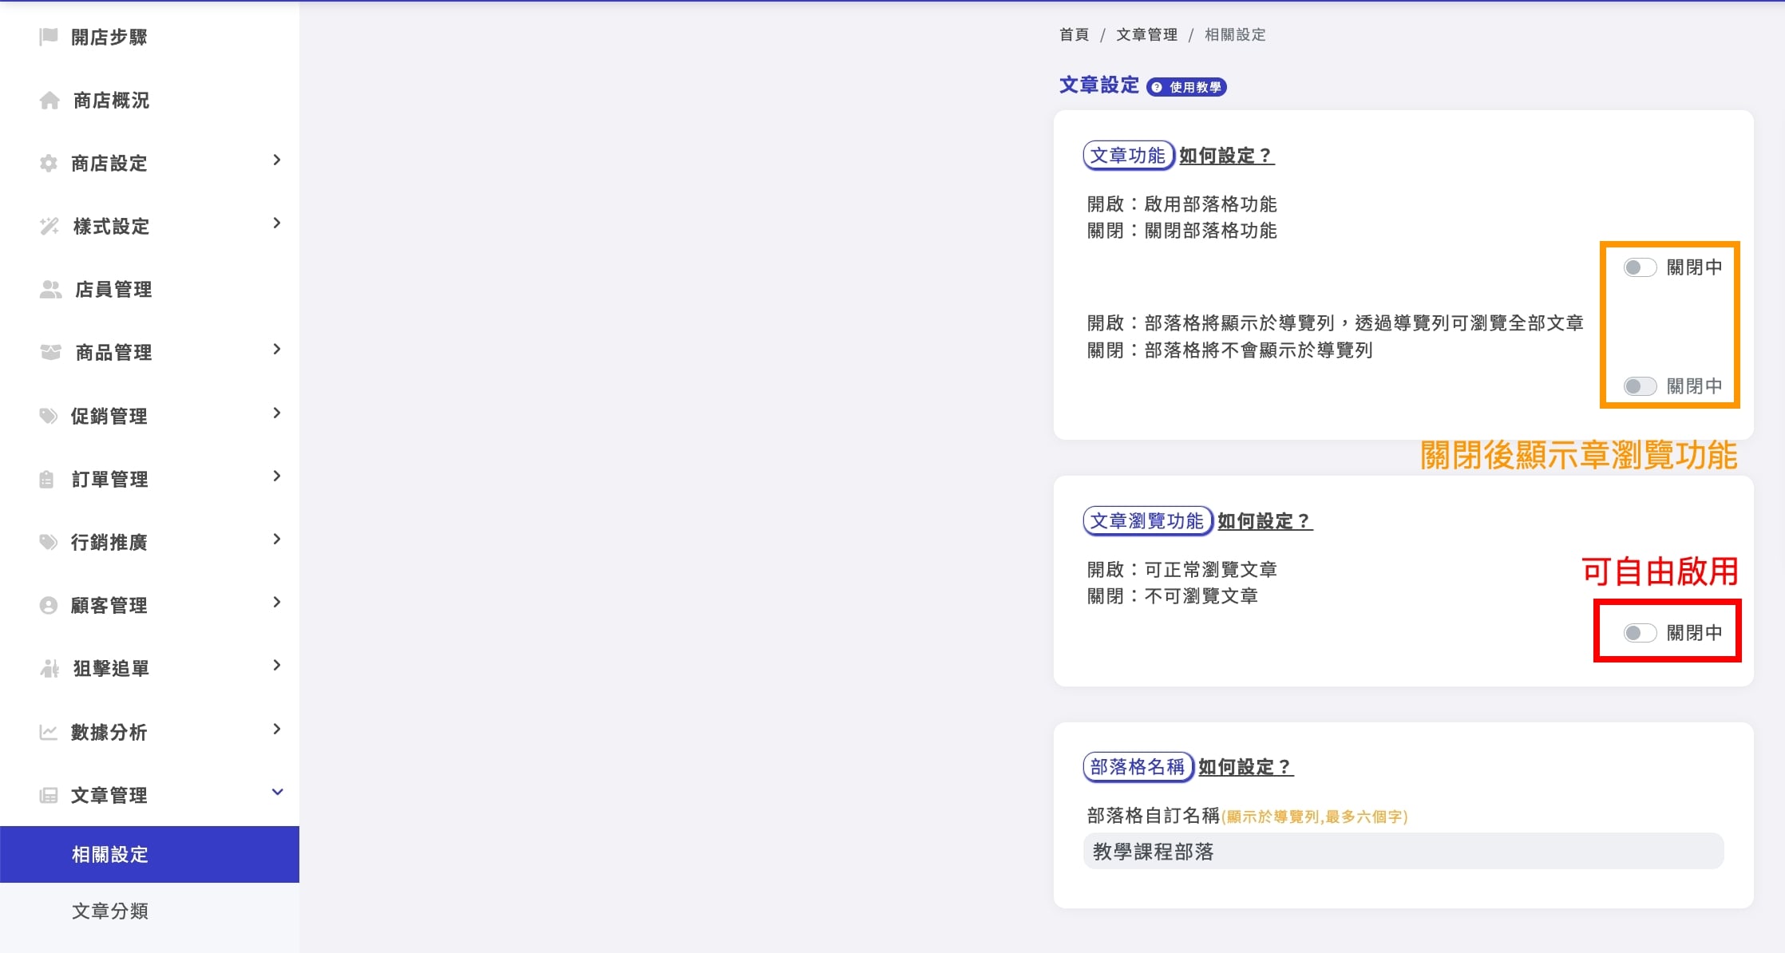Expand the 行銷推廣 chevron
Screen dimensions: 1785x953
(x=277, y=540)
